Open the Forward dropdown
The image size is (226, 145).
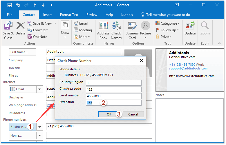point(38,30)
